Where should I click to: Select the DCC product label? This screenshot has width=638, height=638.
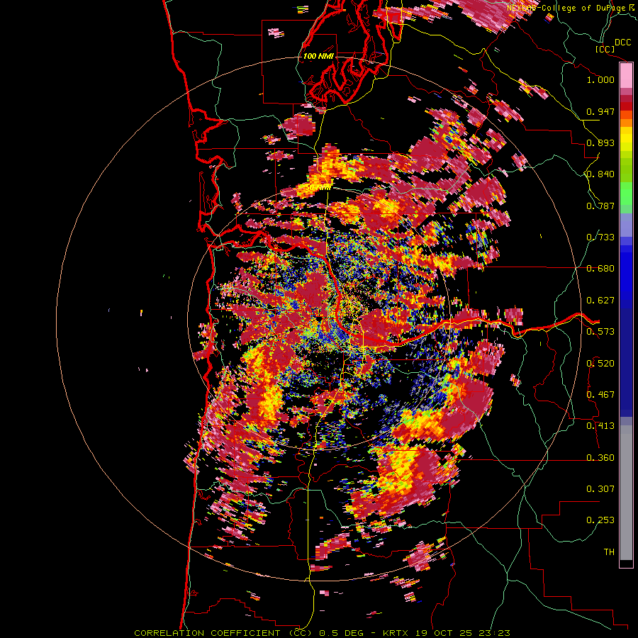tap(623, 43)
